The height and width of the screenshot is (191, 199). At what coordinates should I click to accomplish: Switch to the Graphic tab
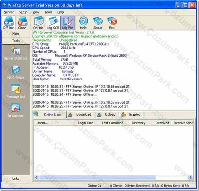[x=131, y=114]
